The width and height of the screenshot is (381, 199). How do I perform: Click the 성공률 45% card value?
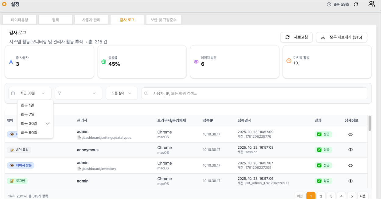tap(114, 64)
